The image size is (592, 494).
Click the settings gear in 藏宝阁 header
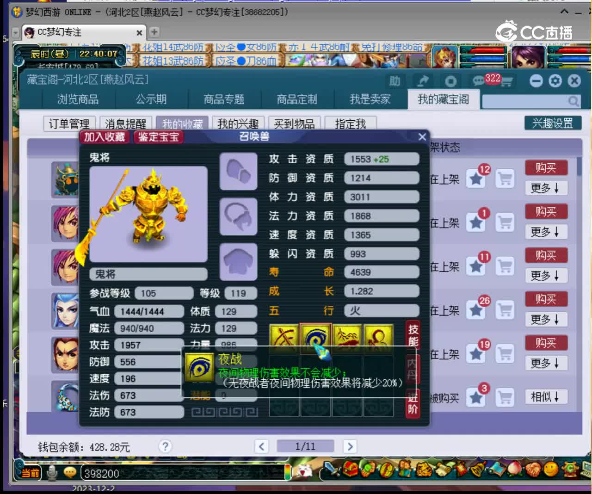click(x=555, y=81)
